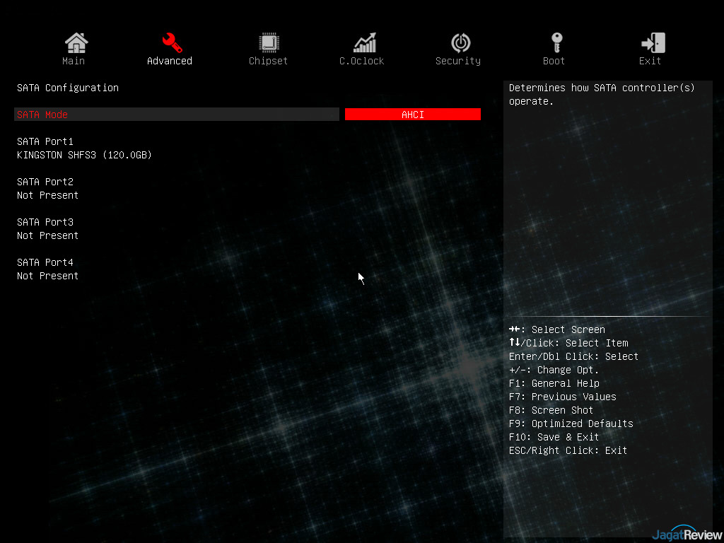
Task: Click the Main house icon
Action: (76, 43)
